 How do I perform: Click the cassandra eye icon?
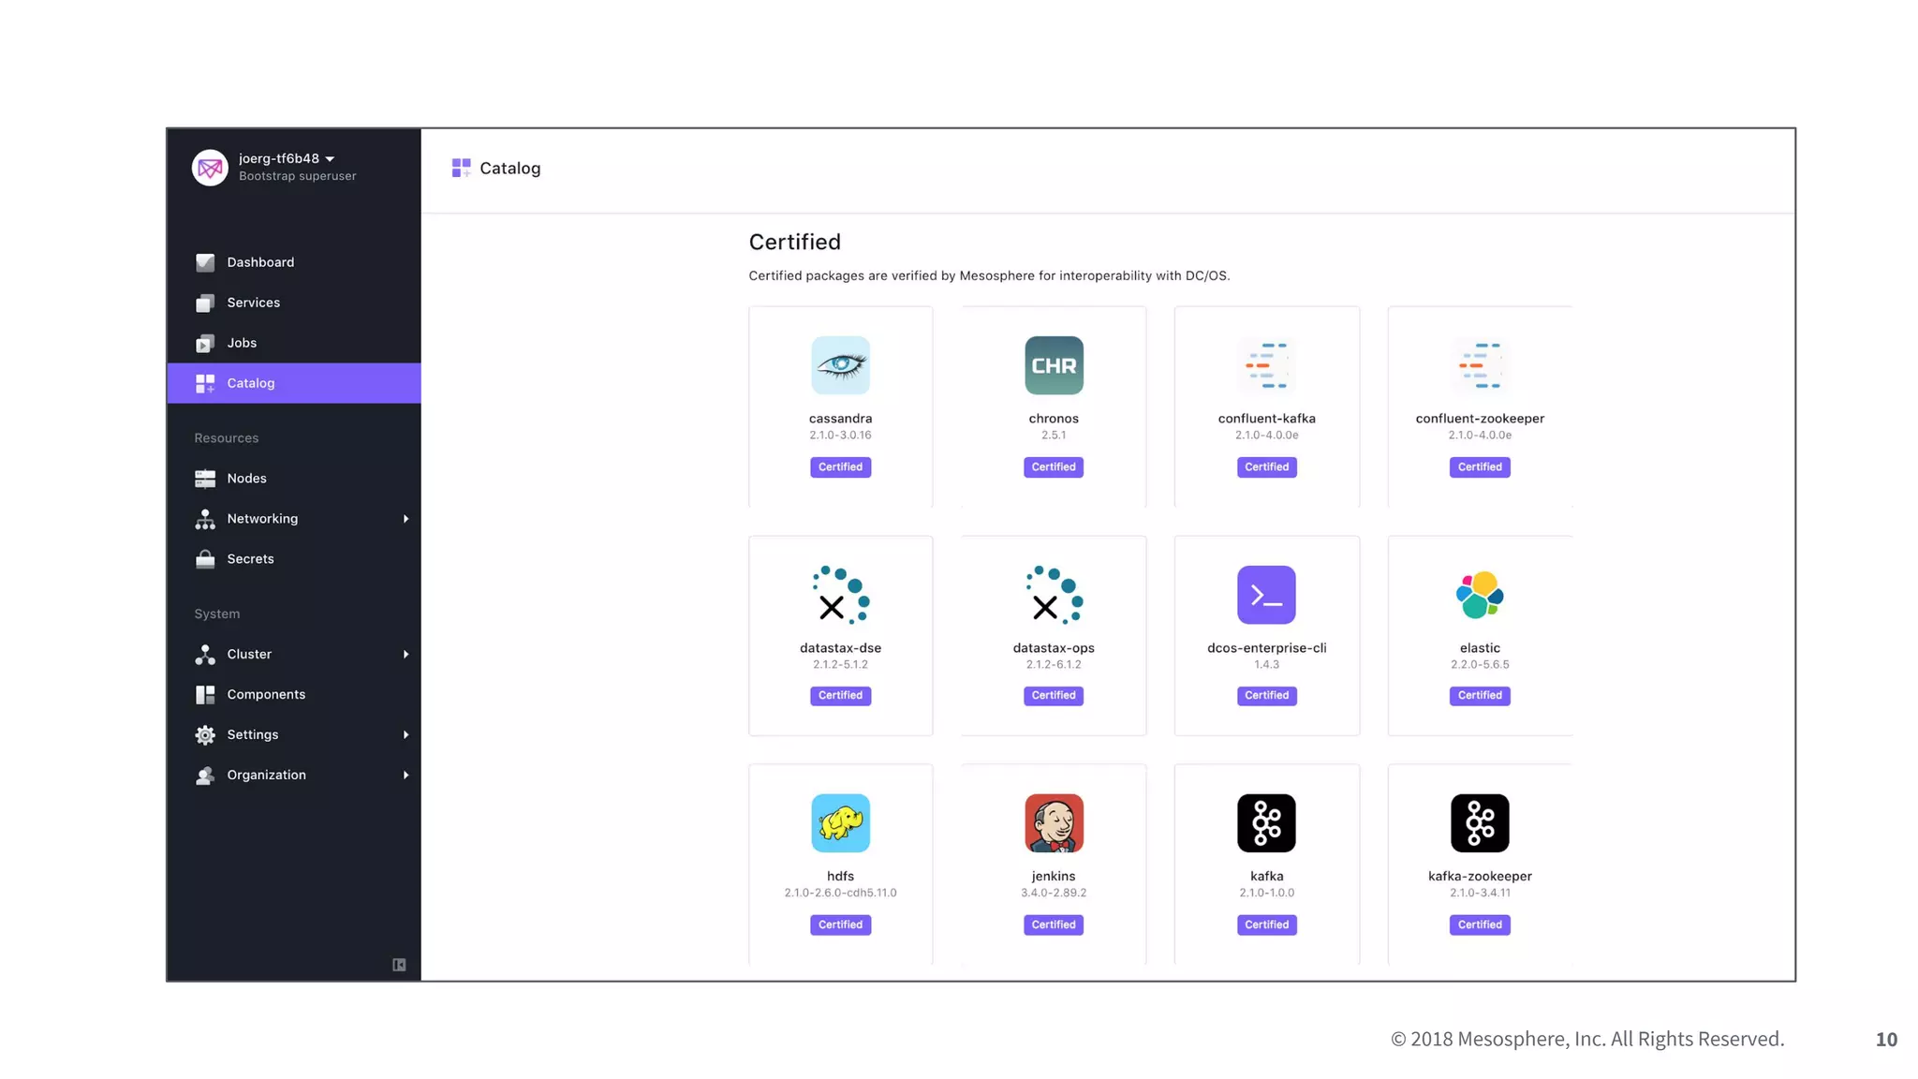[x=840, y=365]
